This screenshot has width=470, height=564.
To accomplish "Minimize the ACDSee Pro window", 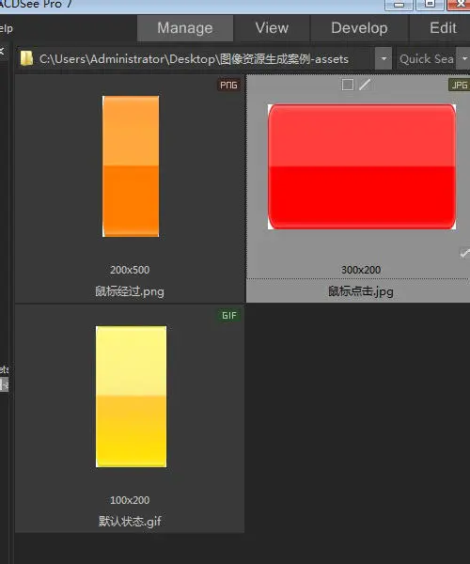I will pos(399,5).
